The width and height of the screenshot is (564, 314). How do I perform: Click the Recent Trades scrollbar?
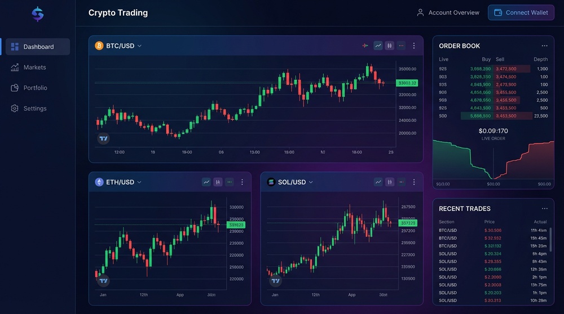pos(550,239)
